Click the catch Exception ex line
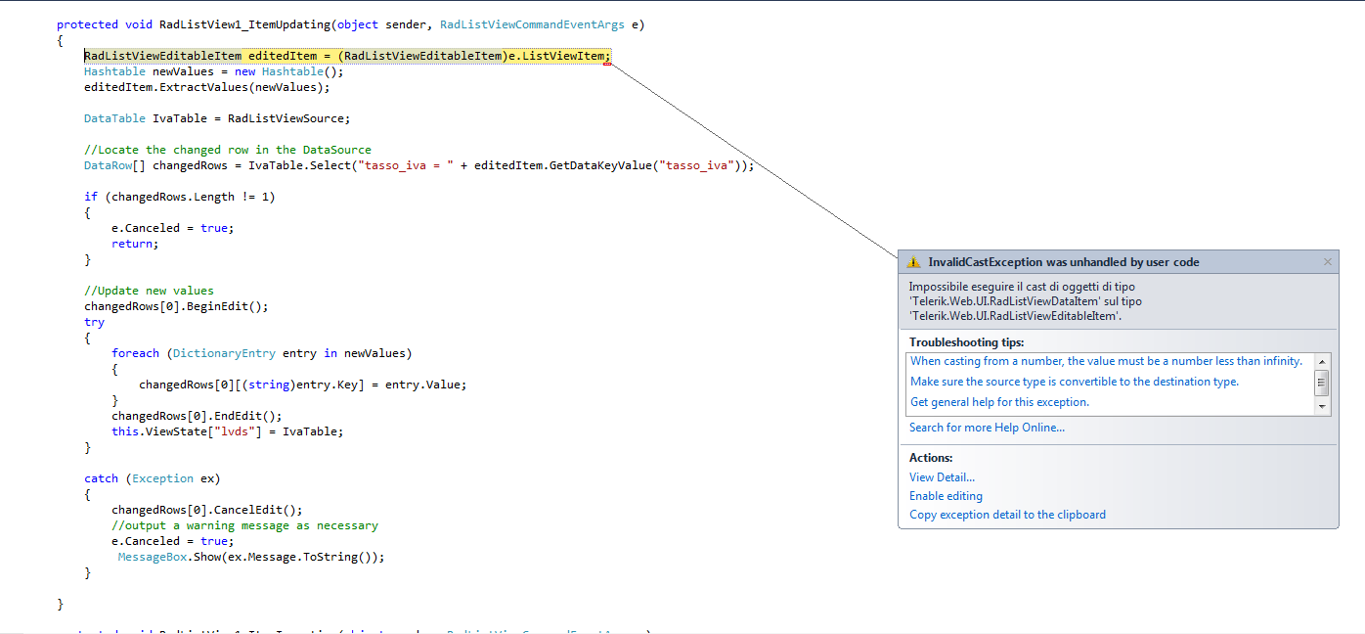 tap(152, 478)
